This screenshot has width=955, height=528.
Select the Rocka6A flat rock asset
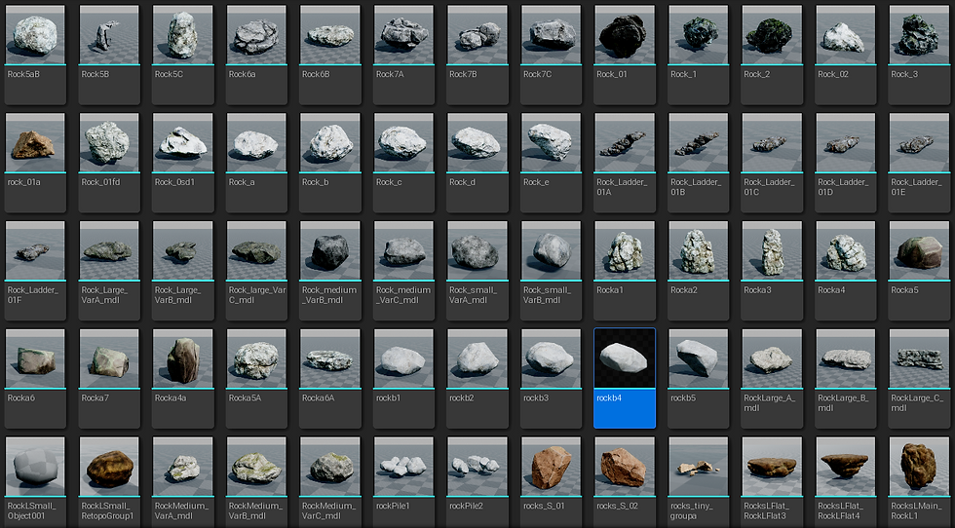pos(330,378)
